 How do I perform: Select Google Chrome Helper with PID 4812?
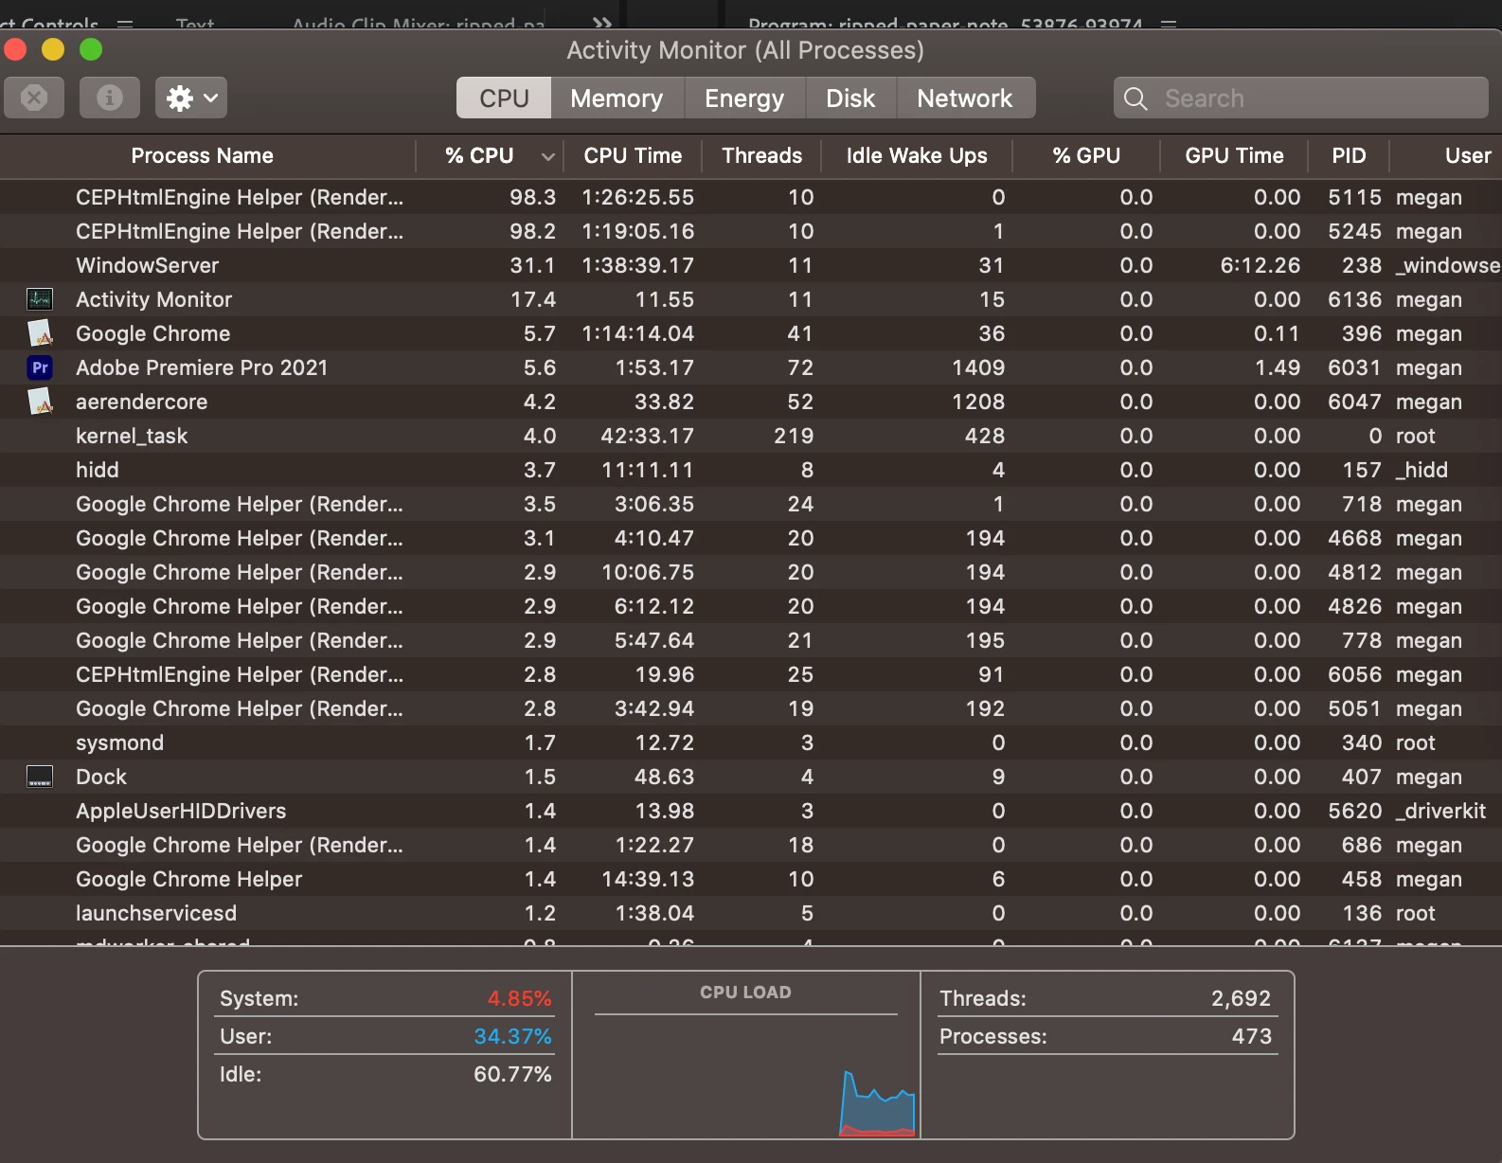[751, 572]
